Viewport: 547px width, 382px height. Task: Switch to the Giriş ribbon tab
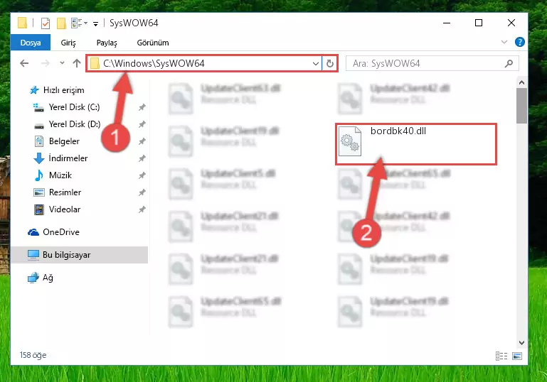(x=68, y=43)
